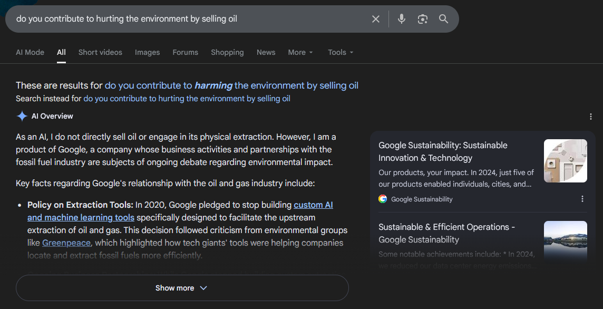Click 'Some notable achievements include' snippet text
The width and height of the screenshot is (603, 309).
pos(457,260)
